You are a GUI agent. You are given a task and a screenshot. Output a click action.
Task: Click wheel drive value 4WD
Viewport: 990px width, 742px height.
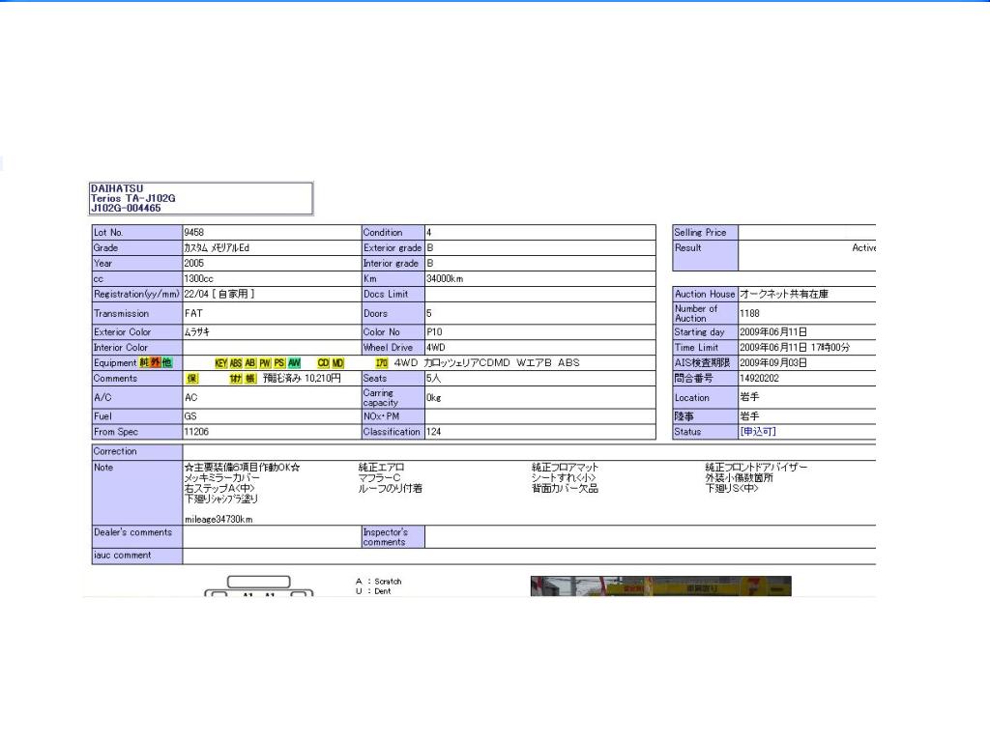(x=436, y=348)
